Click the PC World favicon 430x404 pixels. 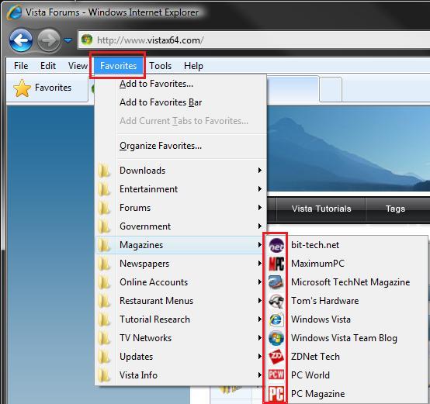point(276,375)
